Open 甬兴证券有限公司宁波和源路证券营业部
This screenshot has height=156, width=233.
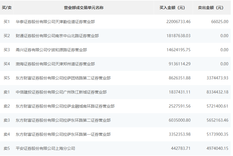(x=51, y=50)
